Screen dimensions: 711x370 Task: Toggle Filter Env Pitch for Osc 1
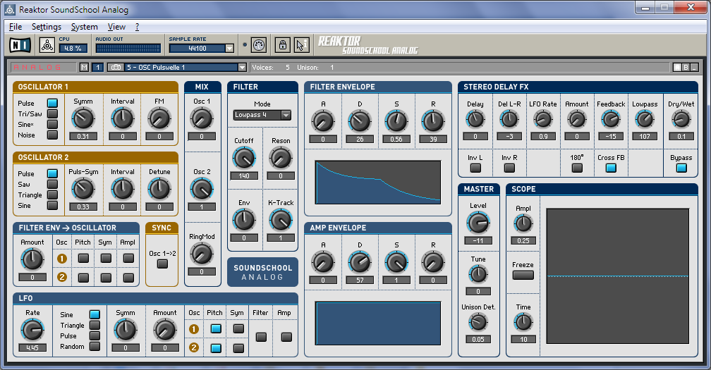83,258
